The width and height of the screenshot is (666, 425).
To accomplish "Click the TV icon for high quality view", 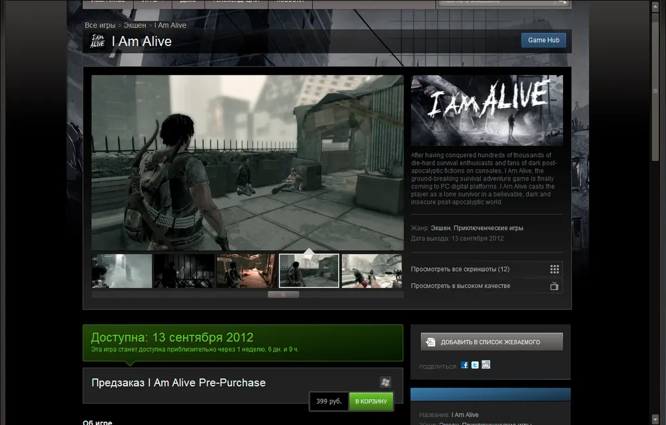I will coord(554,286).
